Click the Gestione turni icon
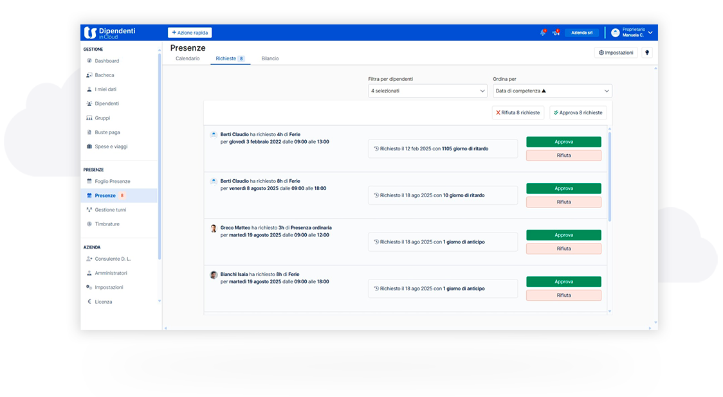The width and height of the screenshot is (723, 397). click(89, 210)
